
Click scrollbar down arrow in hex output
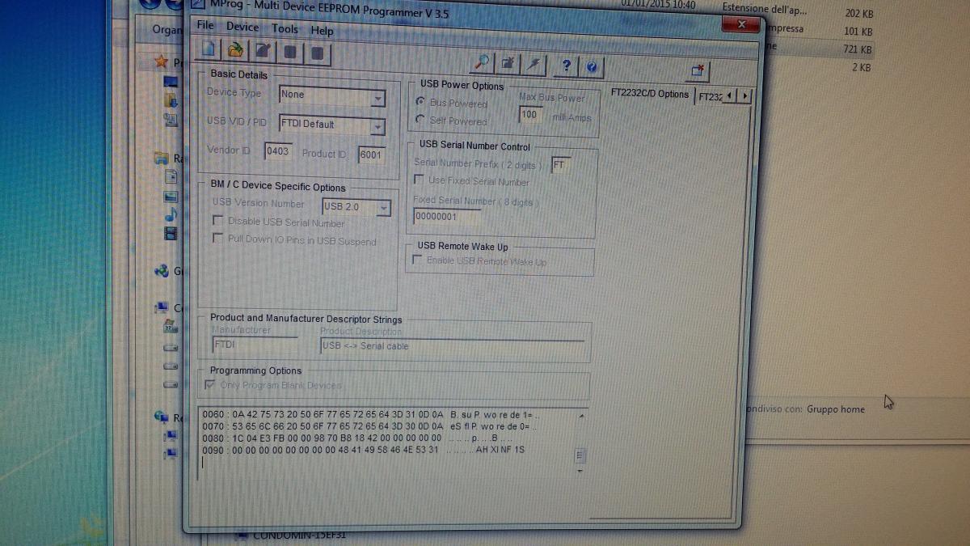579,471
